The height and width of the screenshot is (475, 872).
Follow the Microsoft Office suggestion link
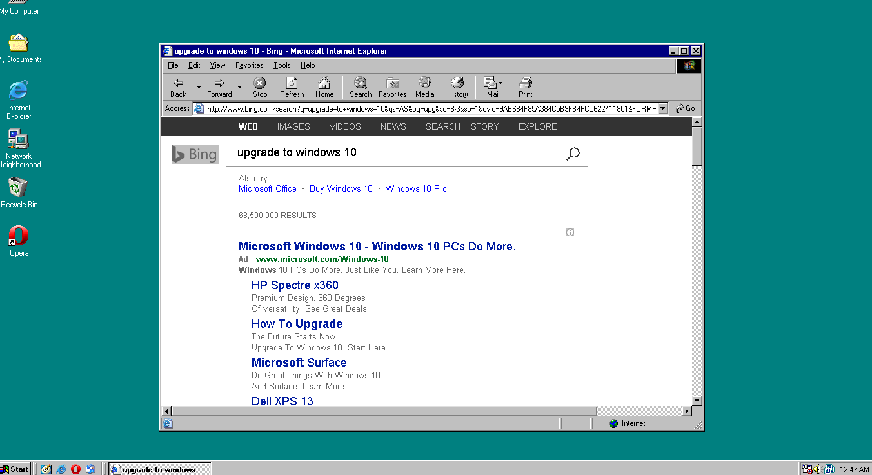click(x=268, y=188)
